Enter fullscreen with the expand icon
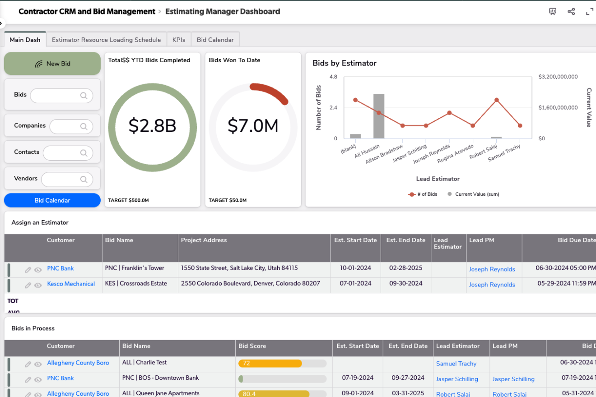Viewport: 596px width, 397px height. 589,12
